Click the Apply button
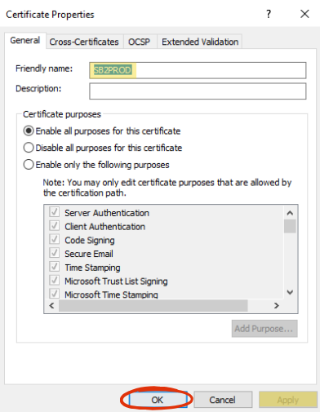The width and height of the screenshot is (320, 412). pyautogui.click(x=288, y=400)
